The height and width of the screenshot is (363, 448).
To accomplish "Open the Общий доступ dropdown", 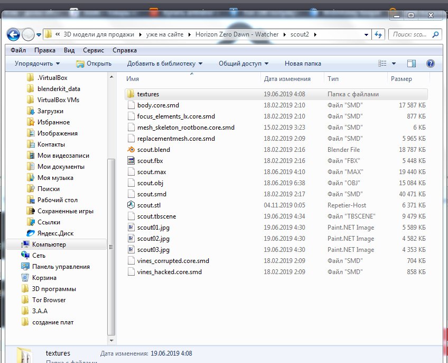I will (244, 63).
